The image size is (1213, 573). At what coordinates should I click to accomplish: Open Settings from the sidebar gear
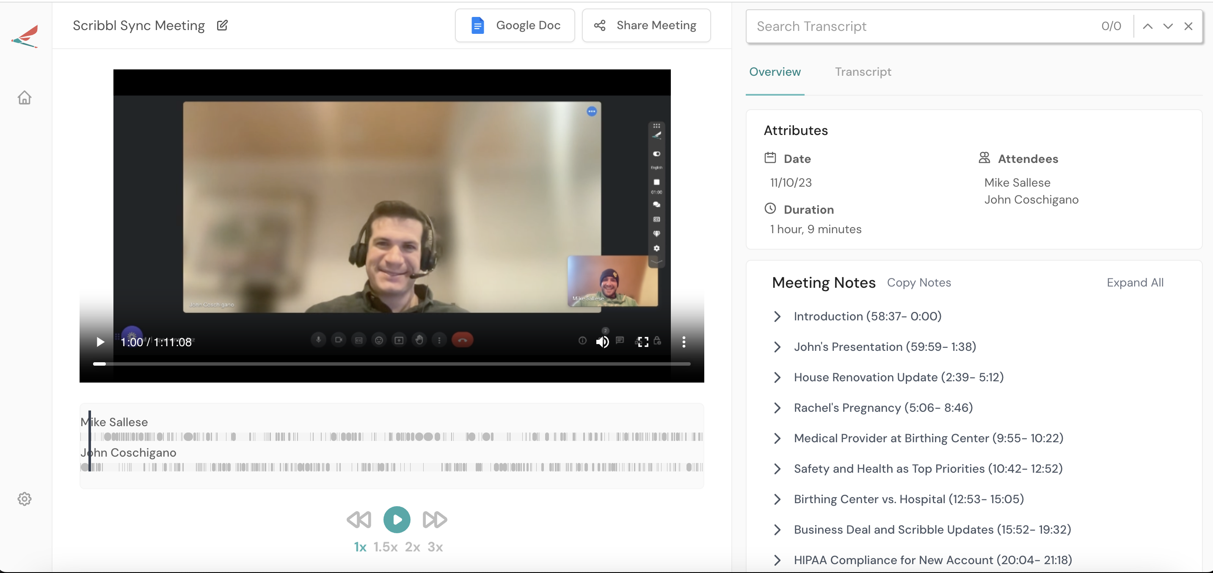[25, 499]
